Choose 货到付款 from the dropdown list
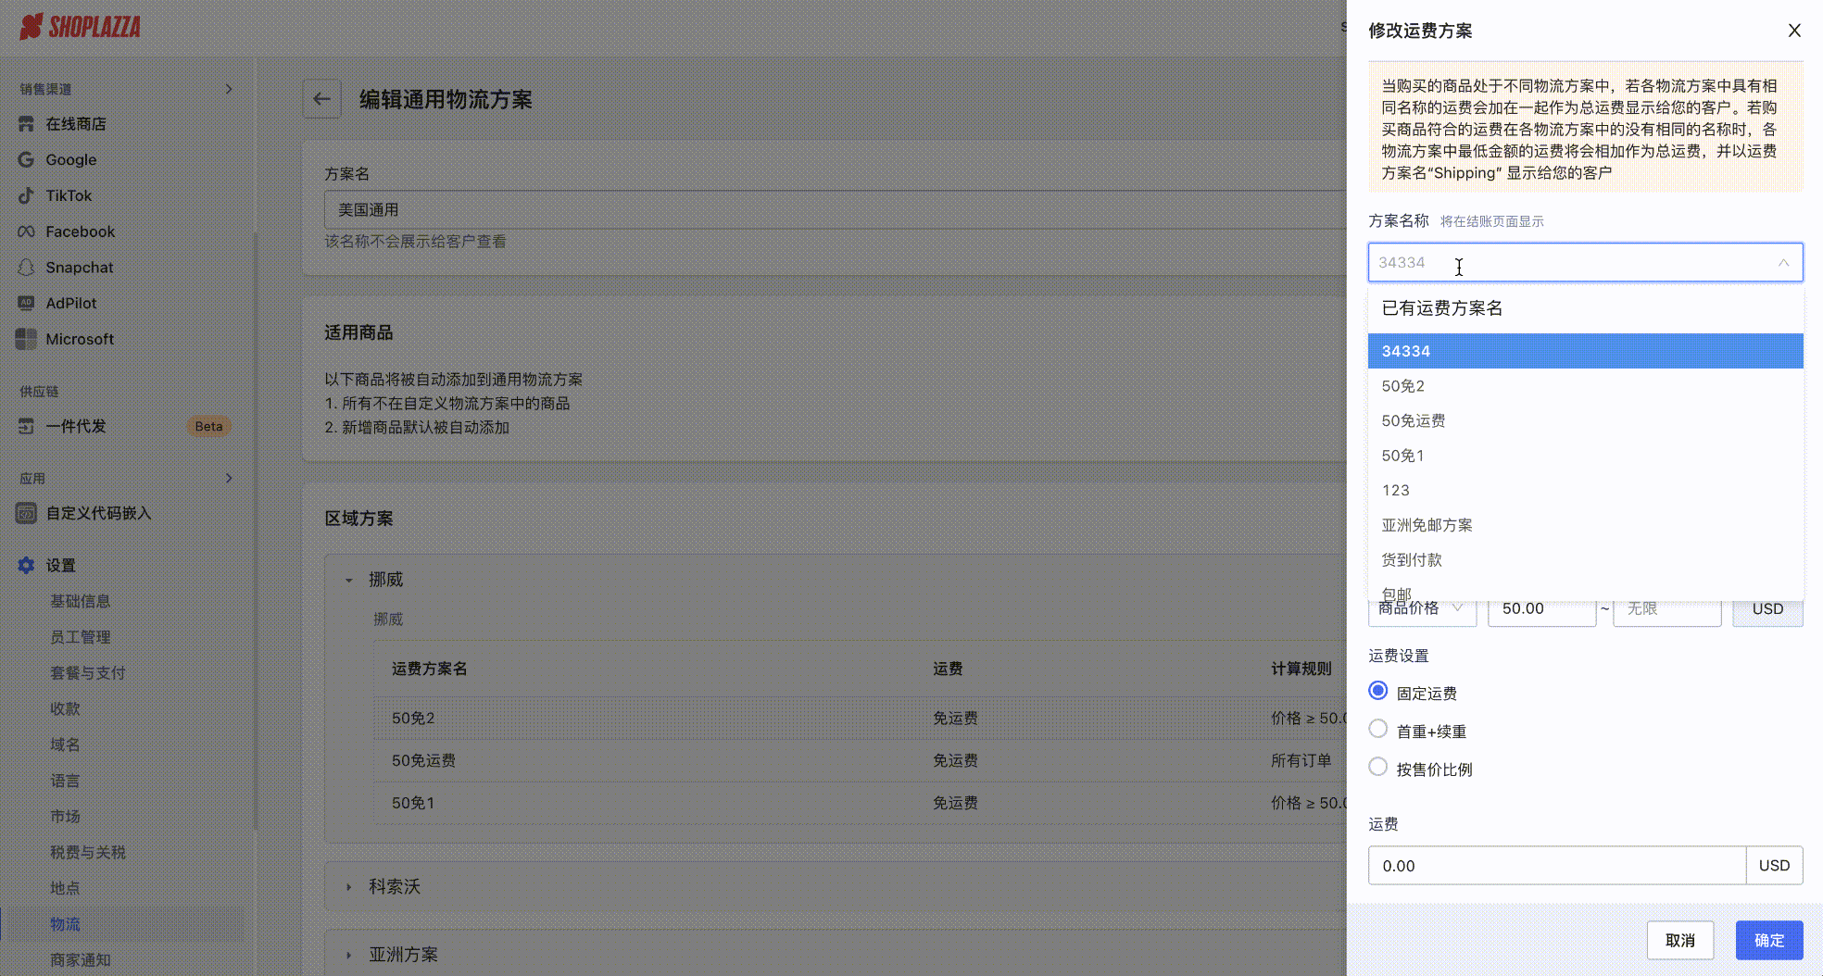Viewport: 1823px width, 976px height. (1585, 559)
